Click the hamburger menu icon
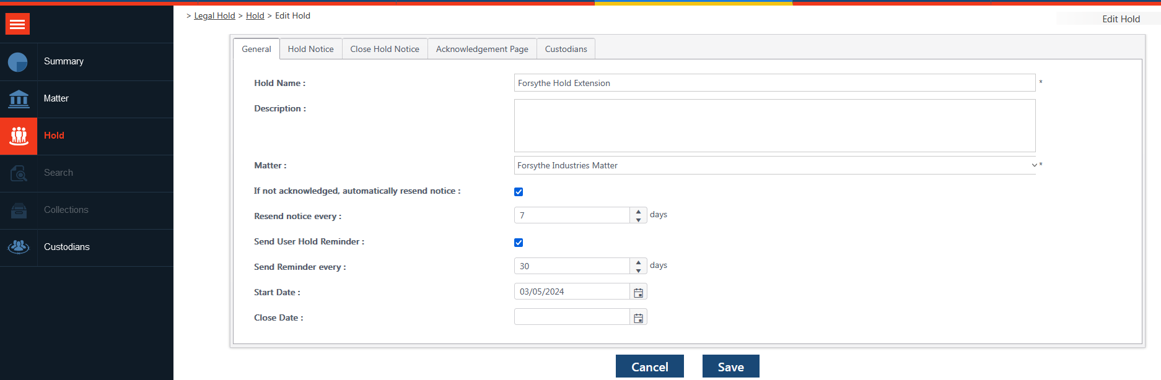This screenshot has width=1161, height=380. pyautogui.click(x=17, y=24)
